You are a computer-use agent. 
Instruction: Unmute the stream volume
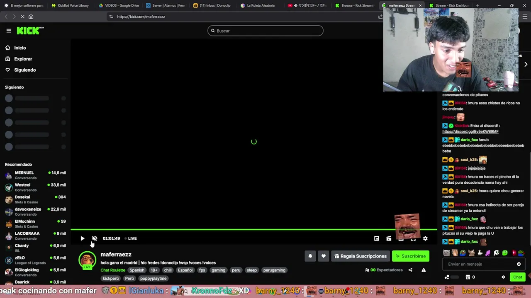tap(95, 238)
